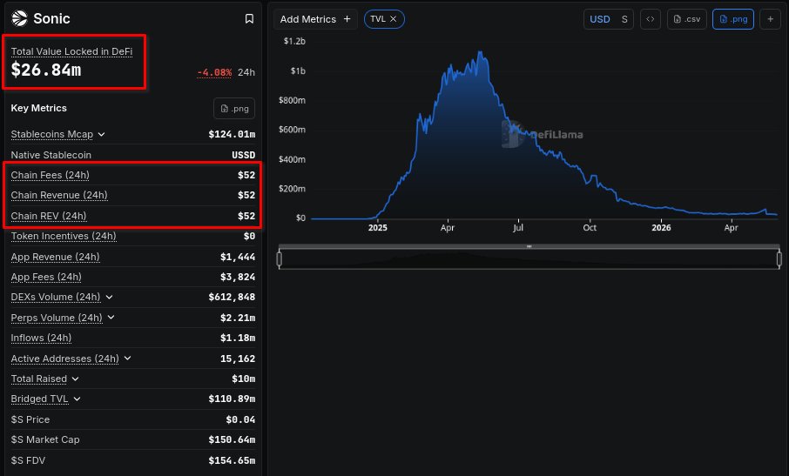This screenshot has width=789, height=476.
Task: Click the $124.01m stablecoins value
Action: pos(232,134)
